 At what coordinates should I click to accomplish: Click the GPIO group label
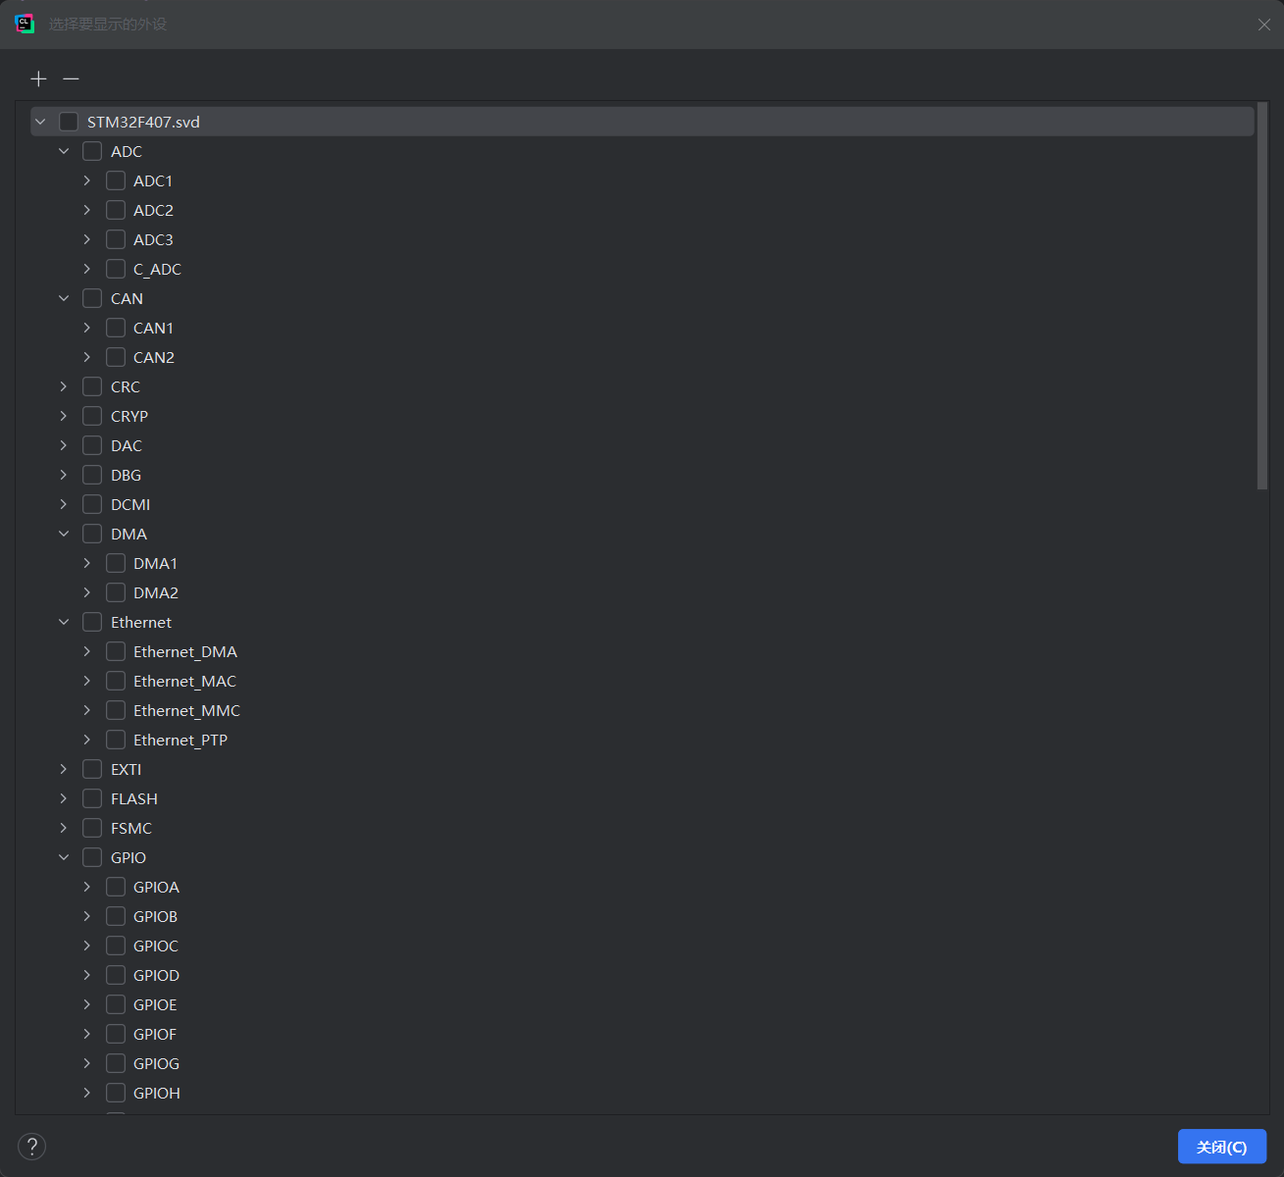click(x=128, y=857)
